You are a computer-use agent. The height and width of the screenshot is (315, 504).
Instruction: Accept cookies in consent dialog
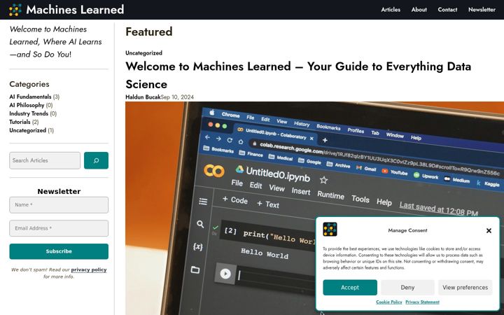point(350,288)
